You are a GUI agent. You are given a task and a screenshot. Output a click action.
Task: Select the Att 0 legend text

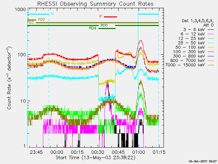pos(208,25)
